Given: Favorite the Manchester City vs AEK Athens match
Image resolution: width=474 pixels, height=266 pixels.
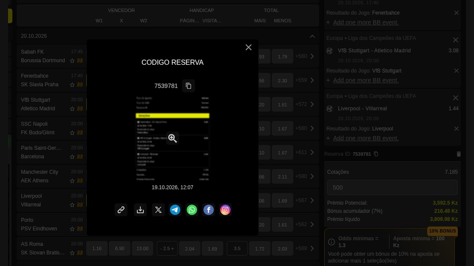Looking at the screenshot, I should [x=72, y=181].
